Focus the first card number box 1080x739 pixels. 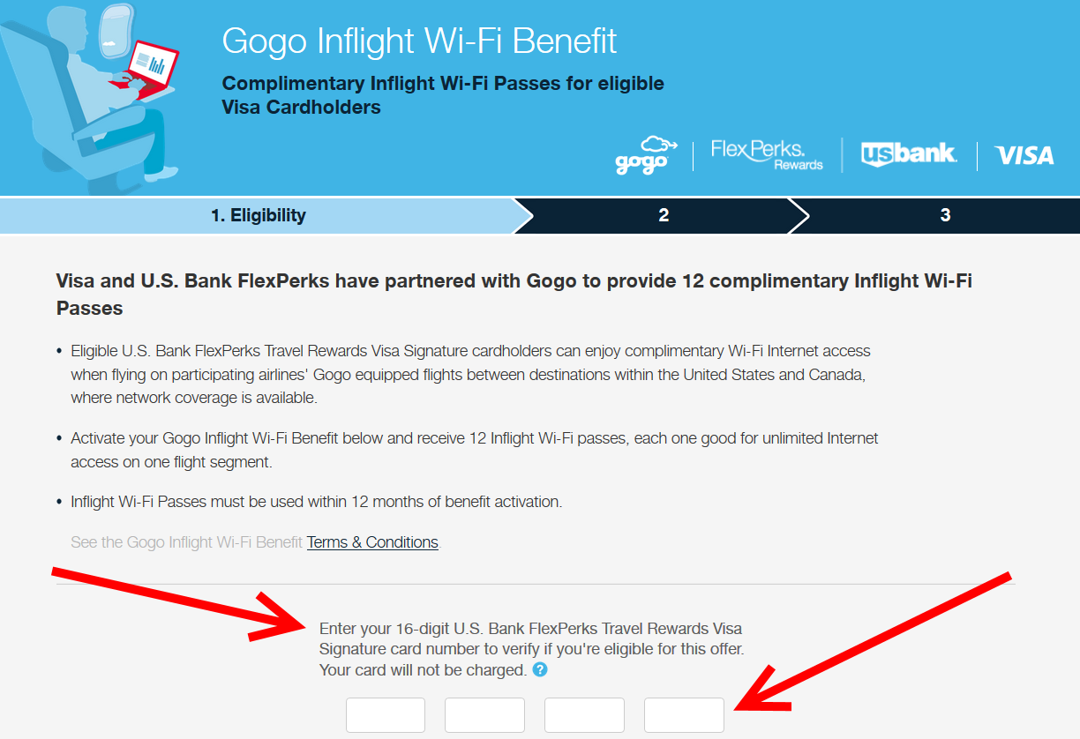coord(386,715)
